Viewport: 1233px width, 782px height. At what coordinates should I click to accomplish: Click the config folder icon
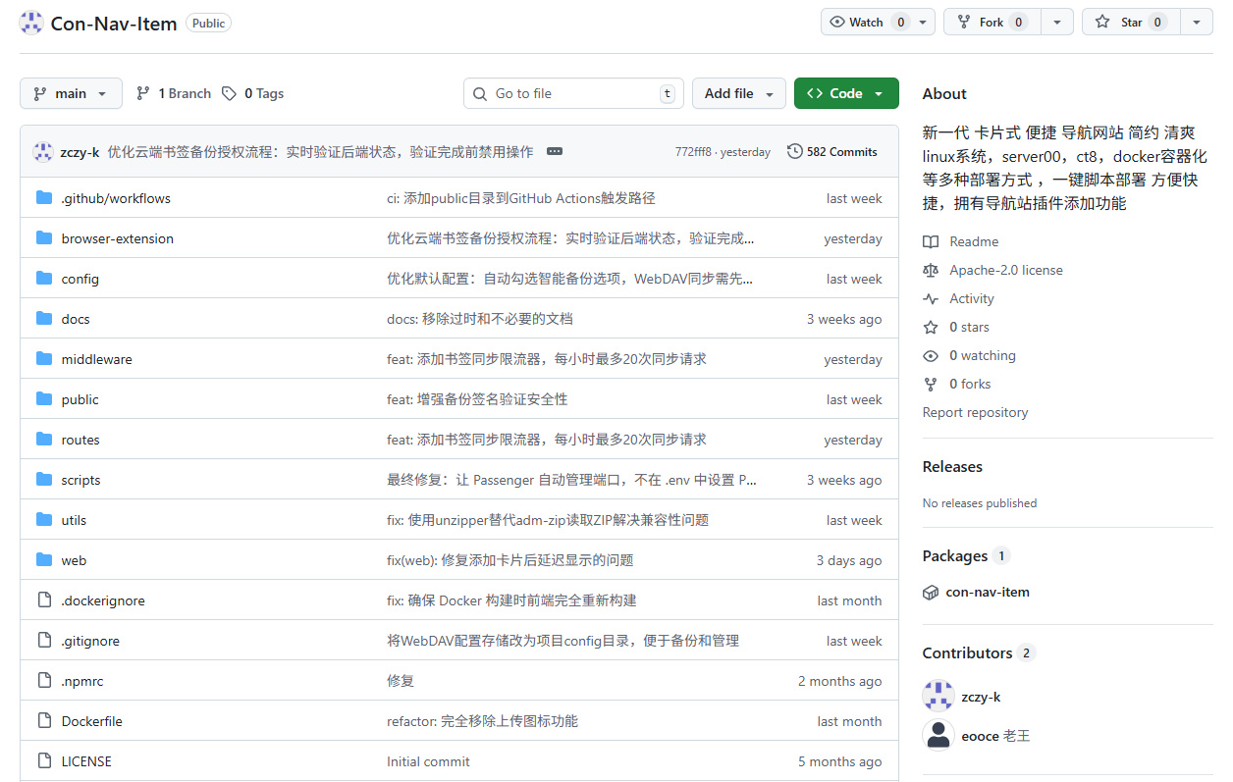click(x=44, y=279)
